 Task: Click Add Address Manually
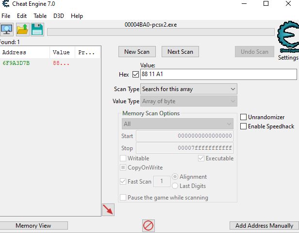[x=264, y=226]
